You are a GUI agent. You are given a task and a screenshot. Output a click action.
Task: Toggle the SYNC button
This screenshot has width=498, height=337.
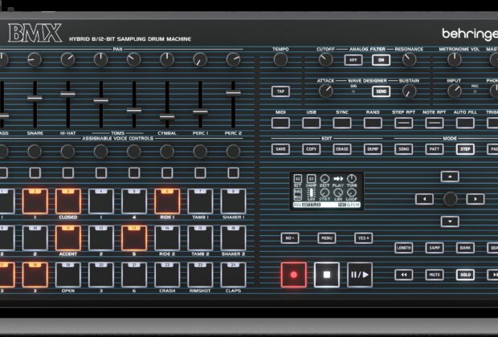[x=342, y=123]
